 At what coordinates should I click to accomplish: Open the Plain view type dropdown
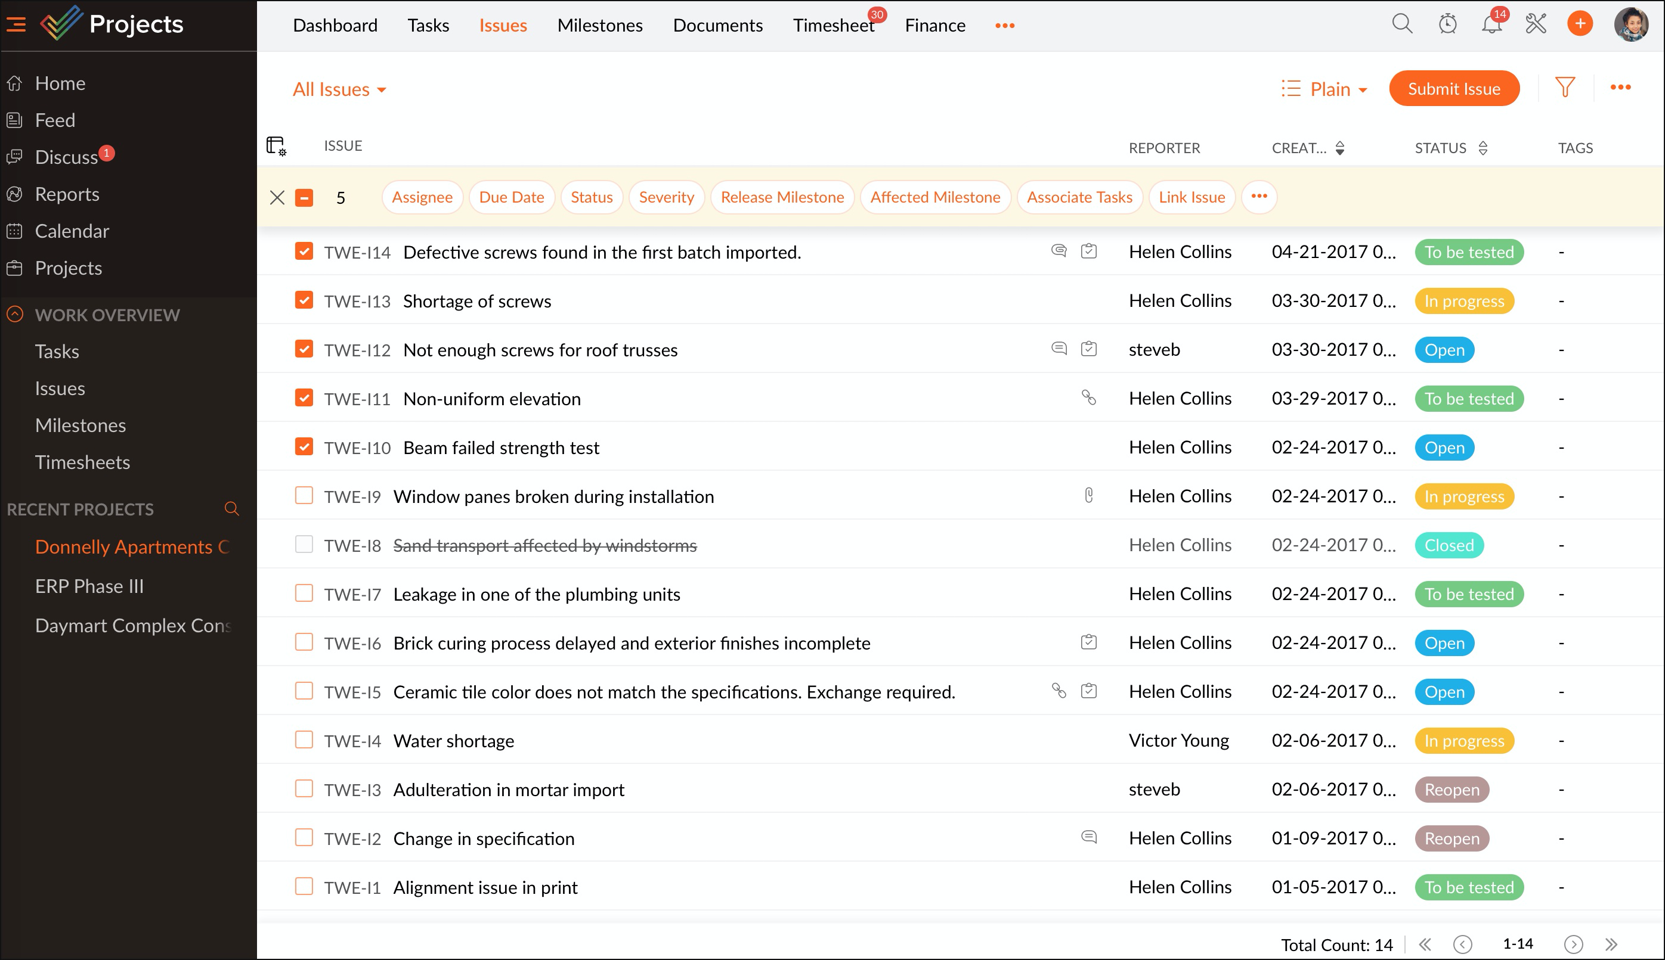click(1324, 89)
